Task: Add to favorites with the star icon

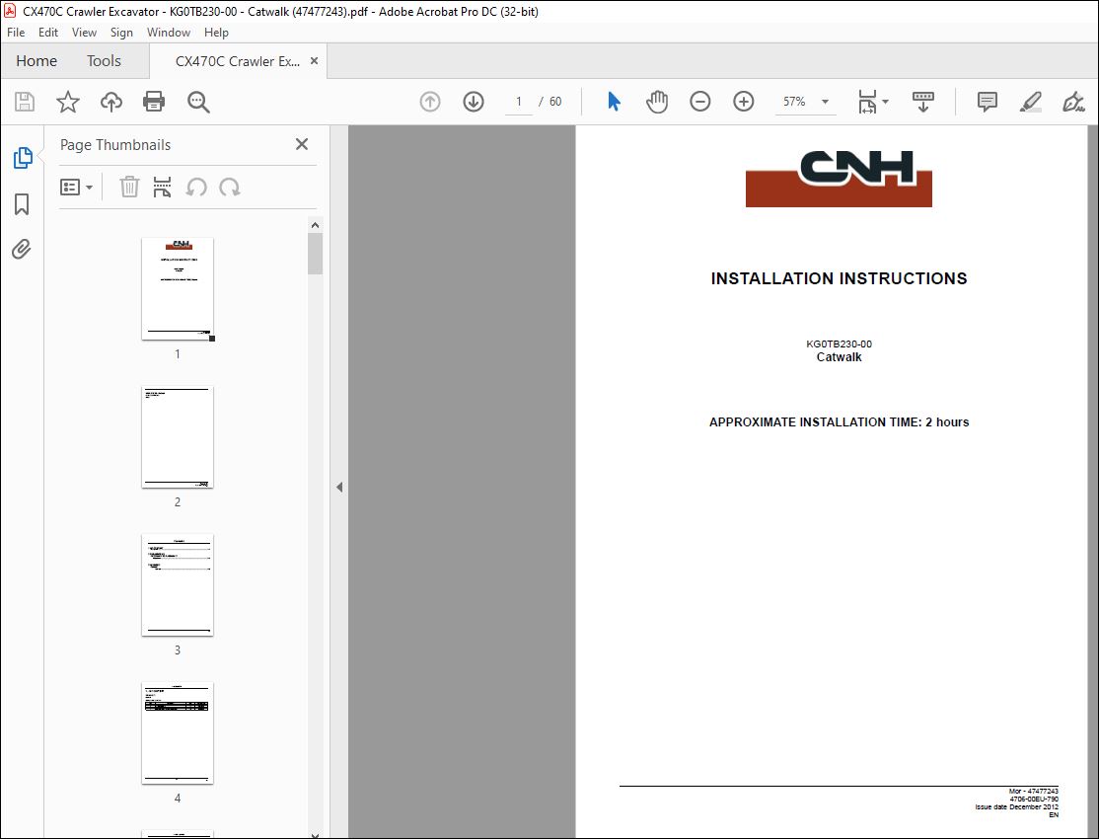Action: tap(68, 102)
